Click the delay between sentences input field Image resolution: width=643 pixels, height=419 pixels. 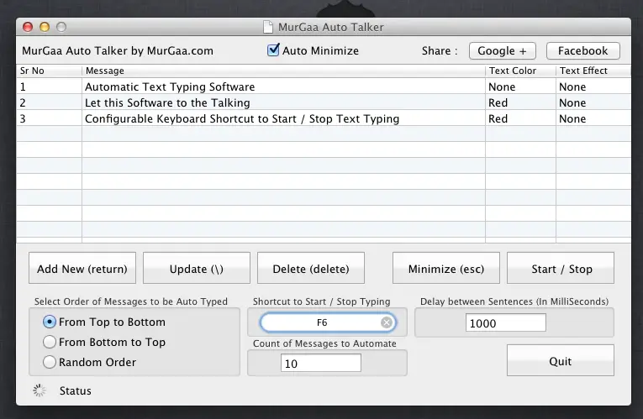[505, 323]
